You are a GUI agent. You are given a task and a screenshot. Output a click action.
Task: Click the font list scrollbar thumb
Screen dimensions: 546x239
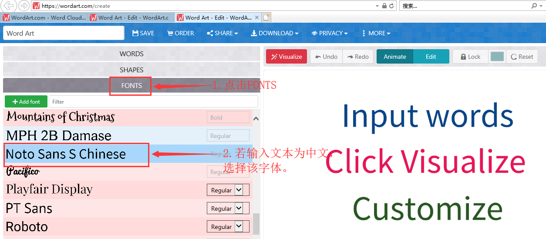coord(256,223)
